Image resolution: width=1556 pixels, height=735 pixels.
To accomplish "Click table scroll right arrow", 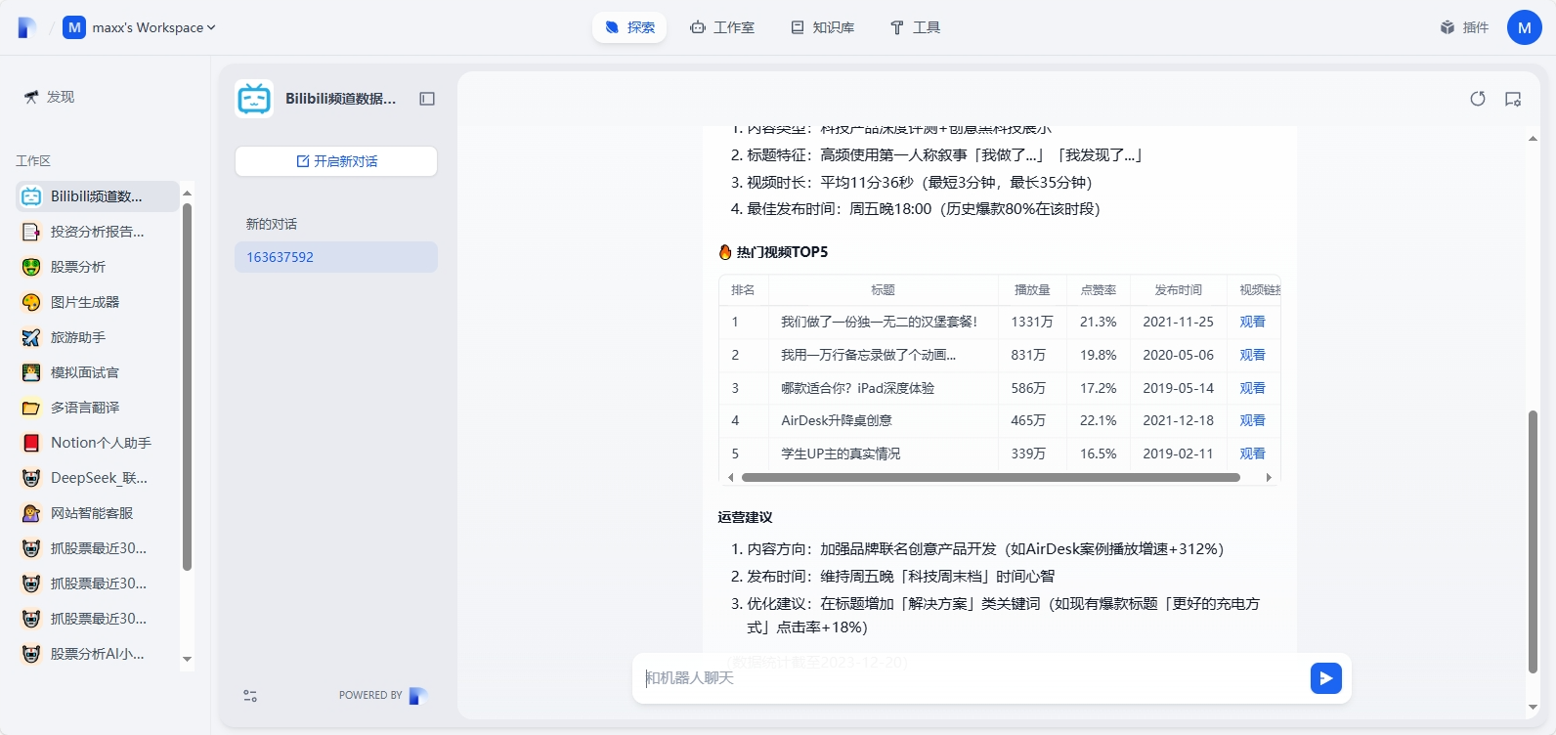I will coord(1269,478).
